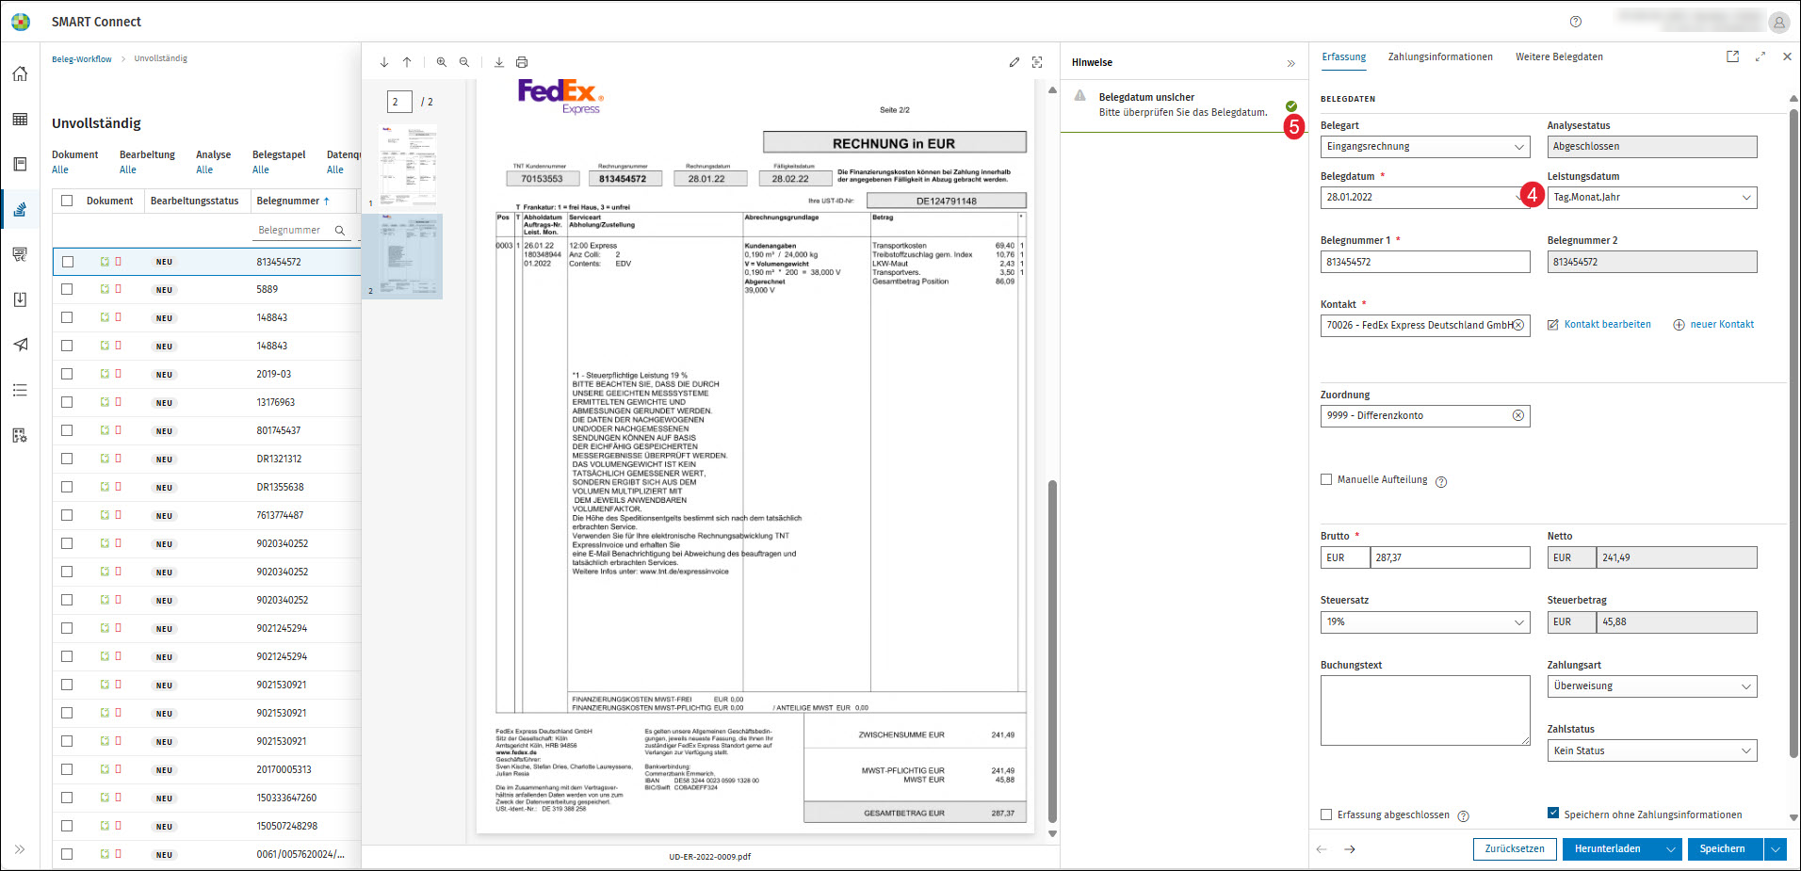Click the Buchungstext text area
The width and height of the screenshot is (1801, 871).
1425,711
